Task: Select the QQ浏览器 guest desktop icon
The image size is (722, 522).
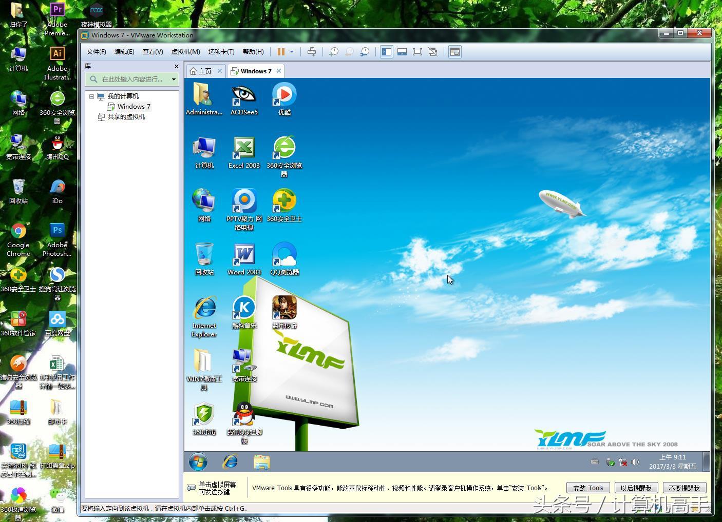Action: click(x=284, y=259)
